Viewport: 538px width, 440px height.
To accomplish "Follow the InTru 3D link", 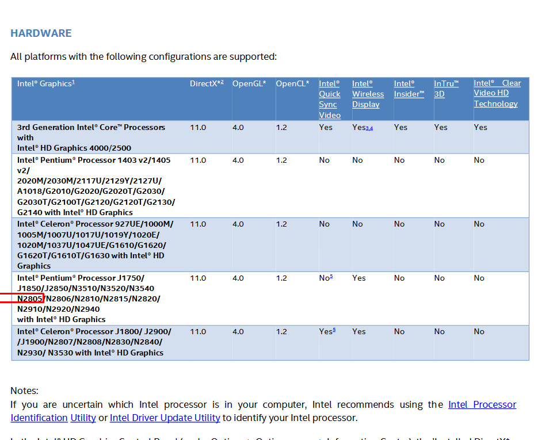I will tap(446, 89).
